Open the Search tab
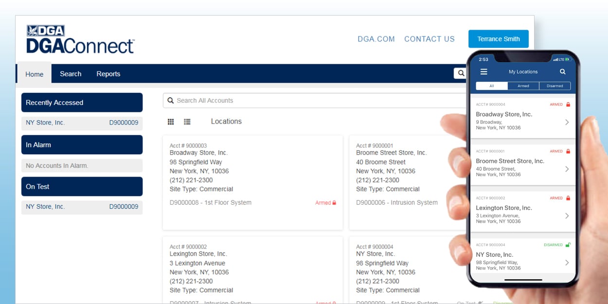This screenshot has width=608, height=304. pos(71,74)
